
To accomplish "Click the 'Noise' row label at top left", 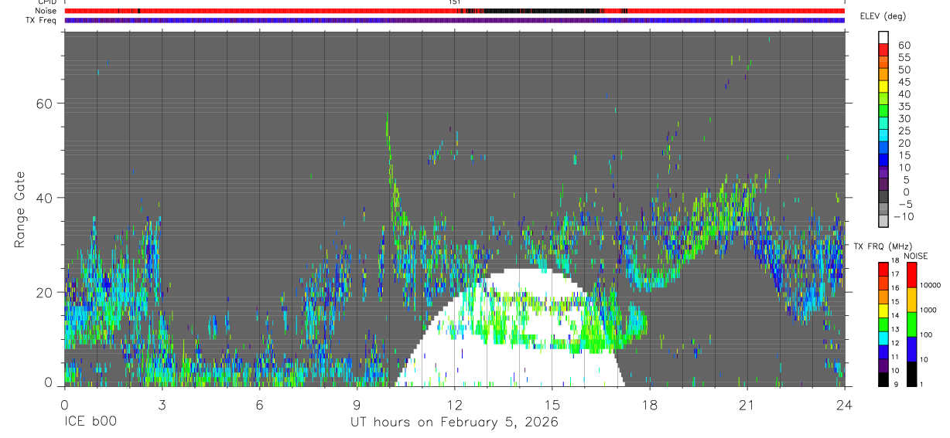I will [x=46, y=12].
